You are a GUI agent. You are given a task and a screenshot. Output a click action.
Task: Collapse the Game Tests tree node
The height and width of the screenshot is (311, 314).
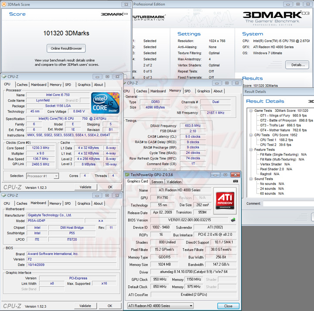coord(251,111)
